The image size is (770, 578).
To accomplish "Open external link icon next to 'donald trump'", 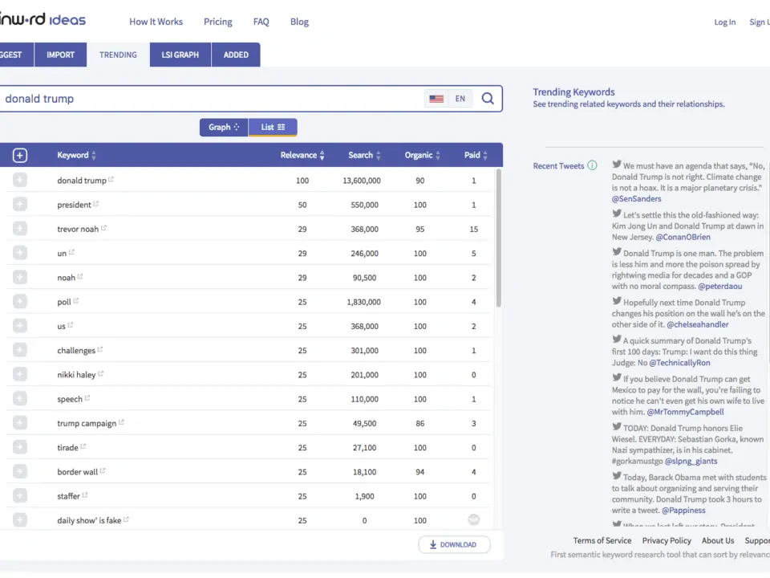I will point(111,179).
